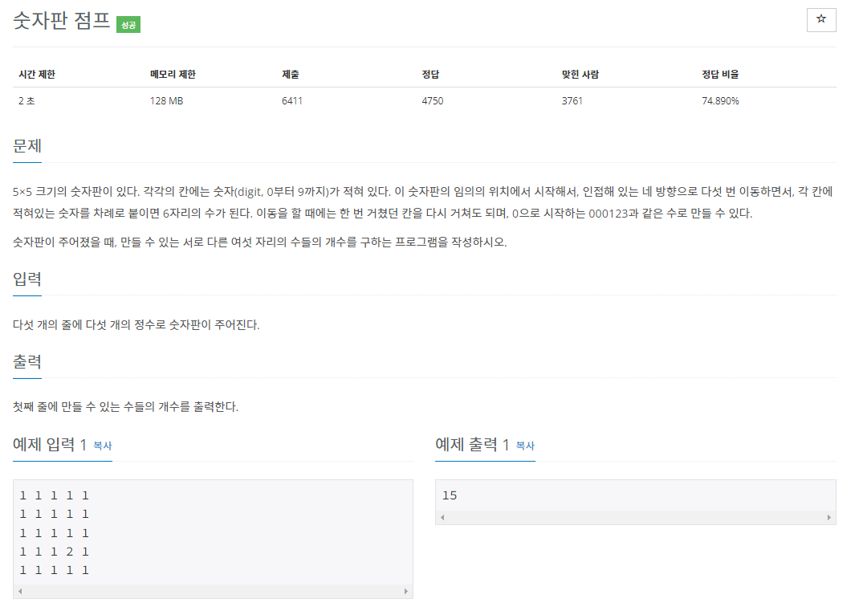Click the sample output value 15
The width and height of the screenshot is (863, 611).
point(450,495)
